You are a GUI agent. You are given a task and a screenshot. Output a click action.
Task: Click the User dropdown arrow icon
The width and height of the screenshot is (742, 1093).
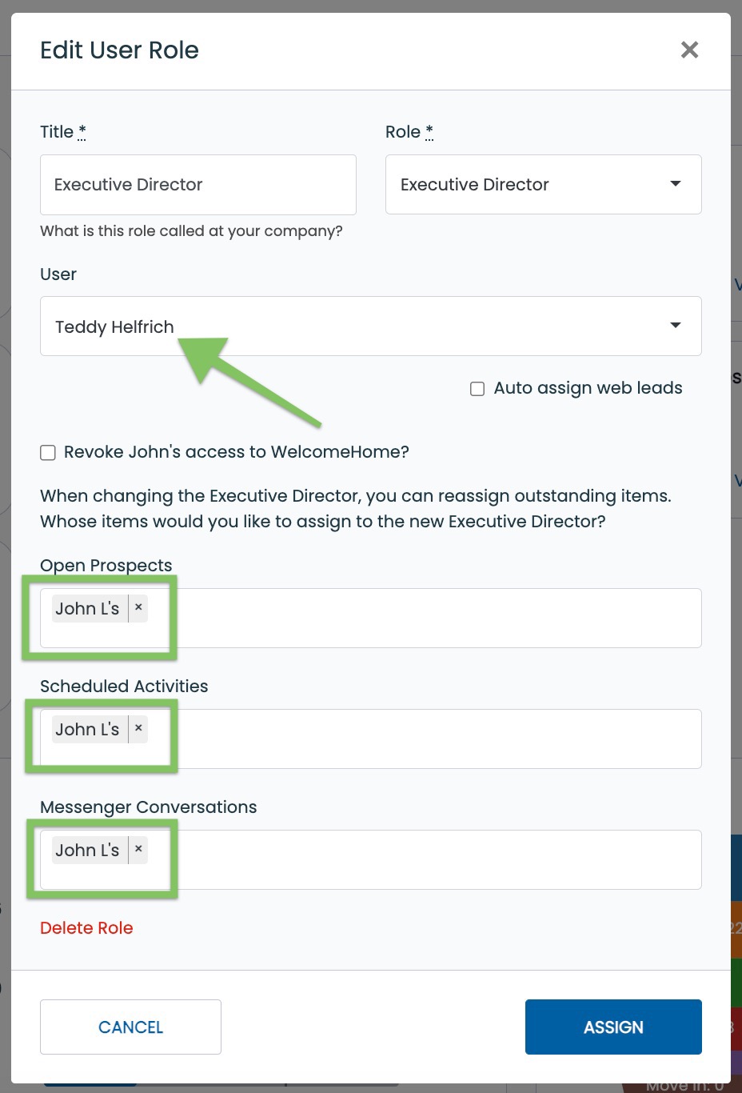pos(676,326)
